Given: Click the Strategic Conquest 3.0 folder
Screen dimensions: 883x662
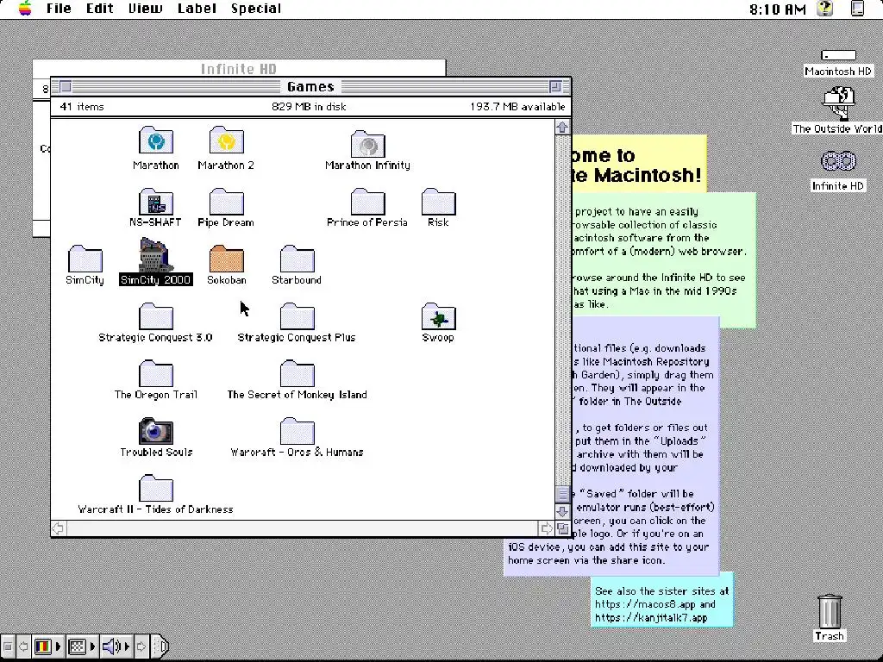Looking at the screenshot, I should coord(156,316).
